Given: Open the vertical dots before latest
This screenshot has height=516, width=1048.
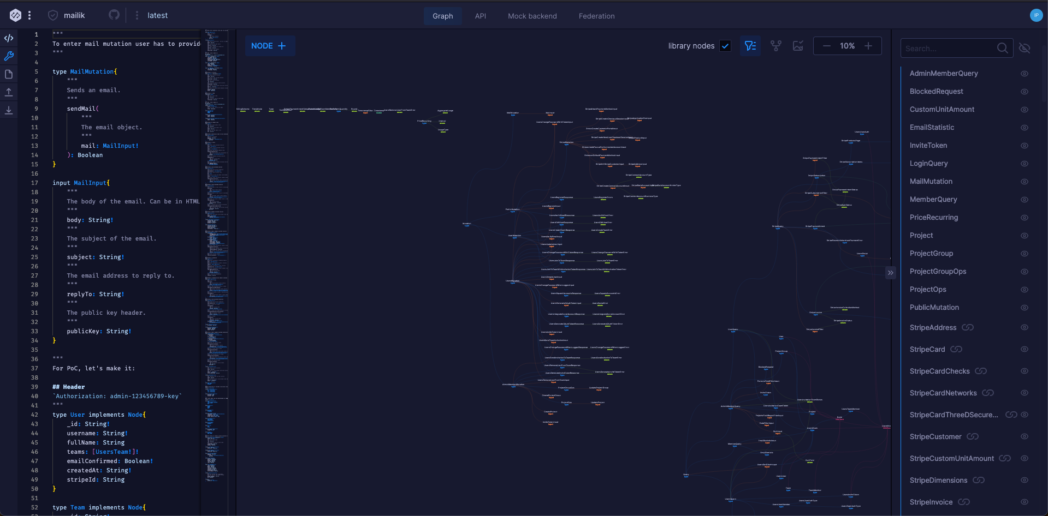Looking at the screenshot, I should pyautogui.click(x=137, y=15).
